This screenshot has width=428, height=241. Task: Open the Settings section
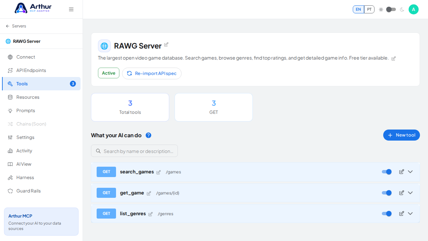click(41, 137)
